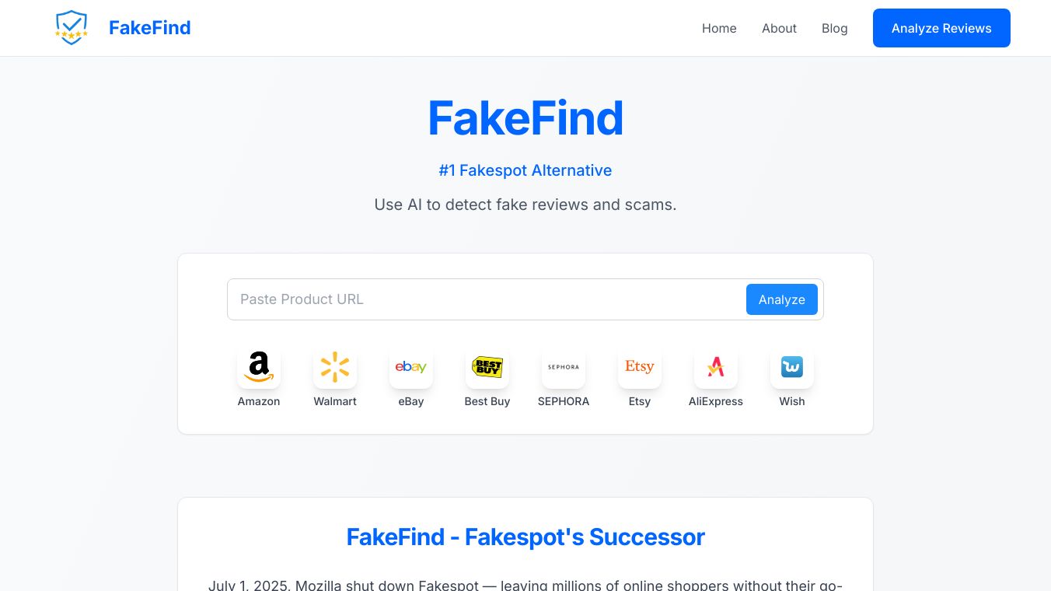Open the Home page from the navbar
1051x591 pixels.
[719, 28]
